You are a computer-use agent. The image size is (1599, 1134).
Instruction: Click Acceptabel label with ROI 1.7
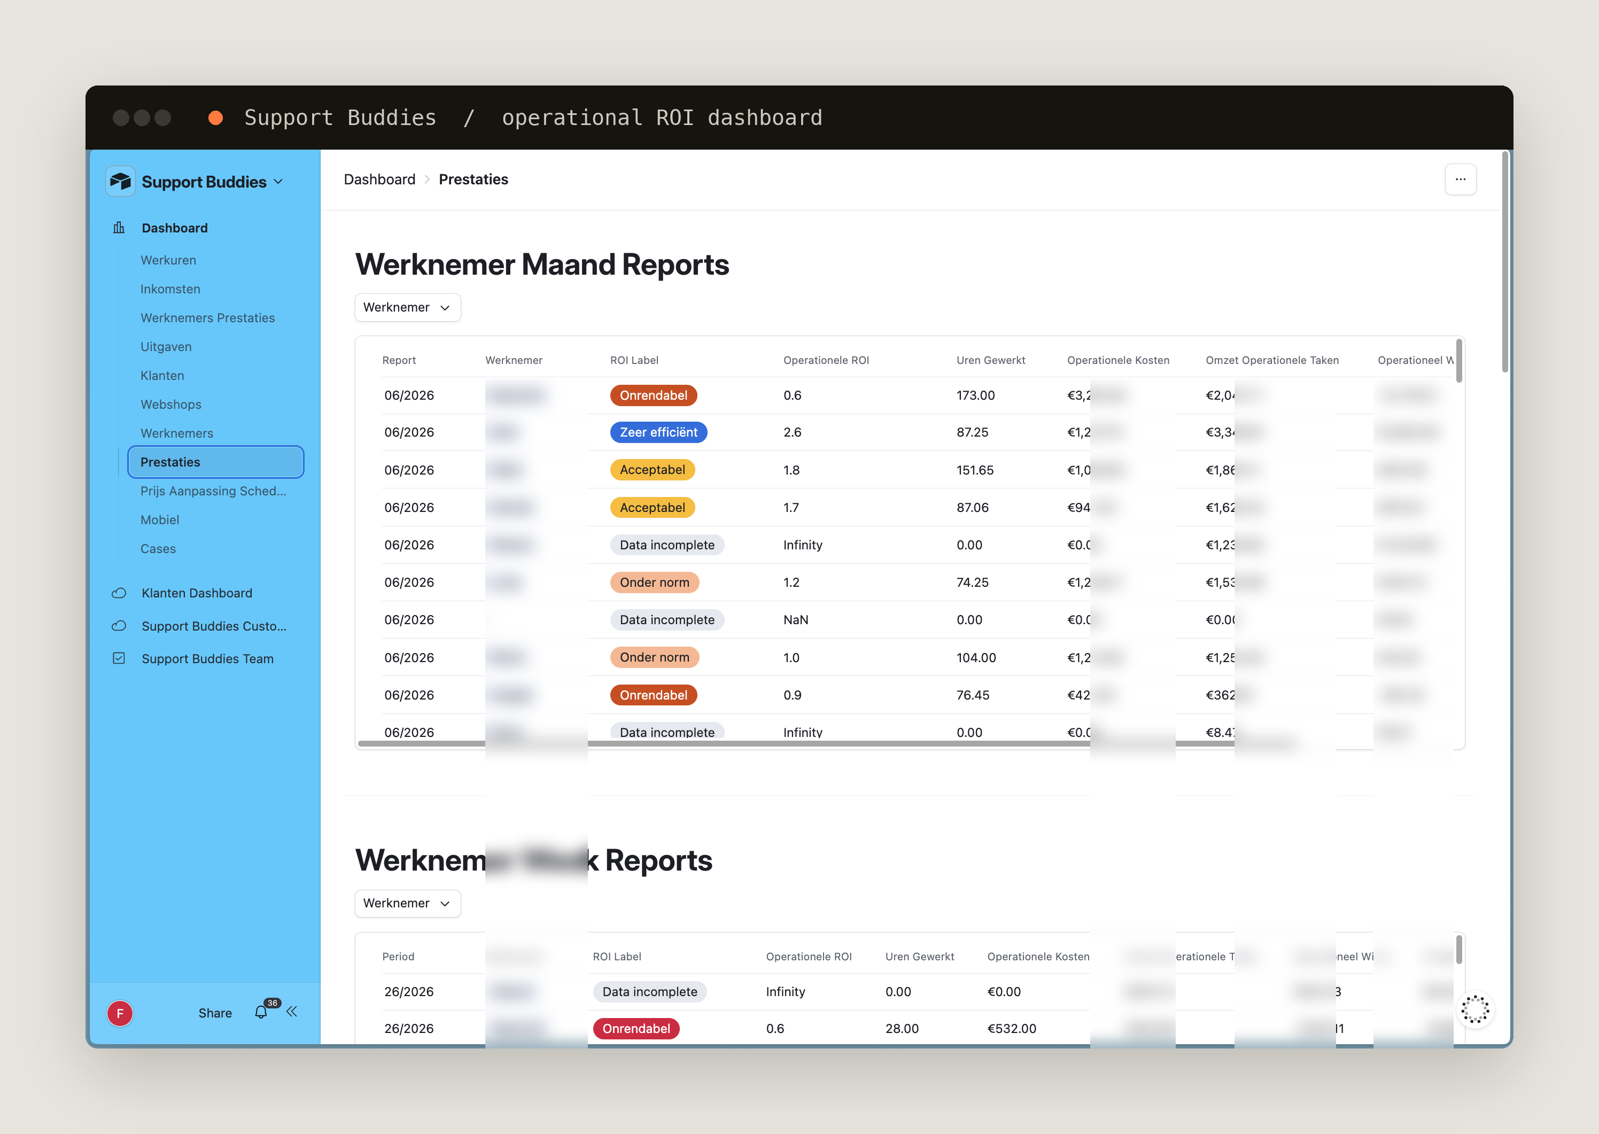click(x=652, y=508)
